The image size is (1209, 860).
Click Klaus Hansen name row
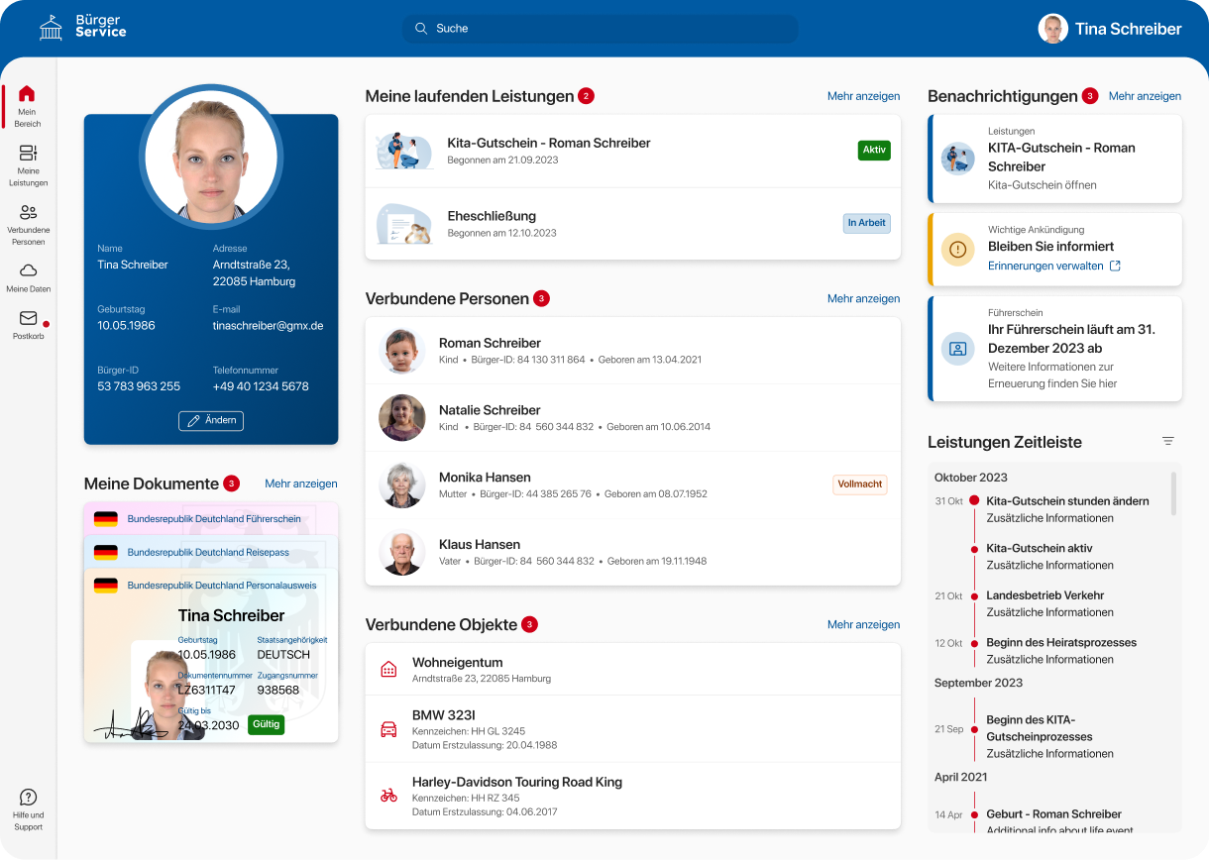[633, 553]
